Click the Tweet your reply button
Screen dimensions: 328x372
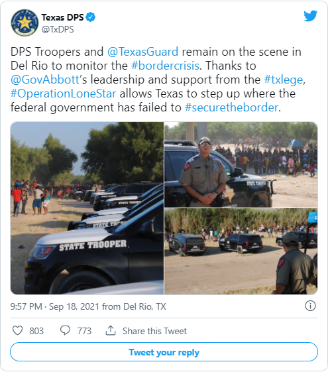pos(164,352)
